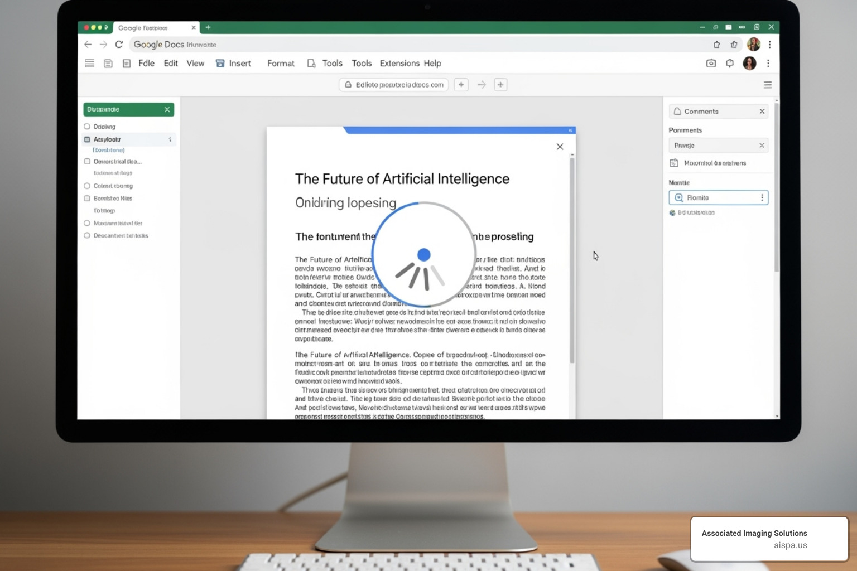Check the Bornisted Nies checkbox
The width and height of the screenshot is (857, 571).
click(x=87, y=199)
